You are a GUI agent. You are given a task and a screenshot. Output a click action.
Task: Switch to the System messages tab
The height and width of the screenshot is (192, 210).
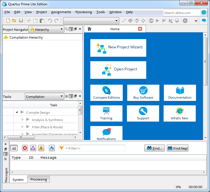[18, 179]
